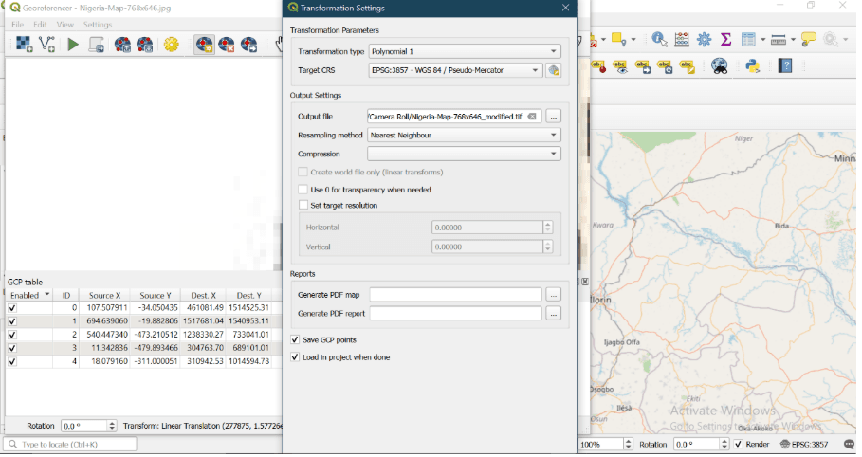The width and height of the screenshot is (862, 457).
Task: Expand the Resampling method dropdown
Action: [x=464, y=136]
